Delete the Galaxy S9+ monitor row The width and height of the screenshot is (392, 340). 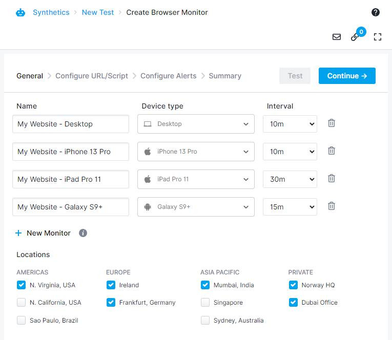tap(332, 206)
